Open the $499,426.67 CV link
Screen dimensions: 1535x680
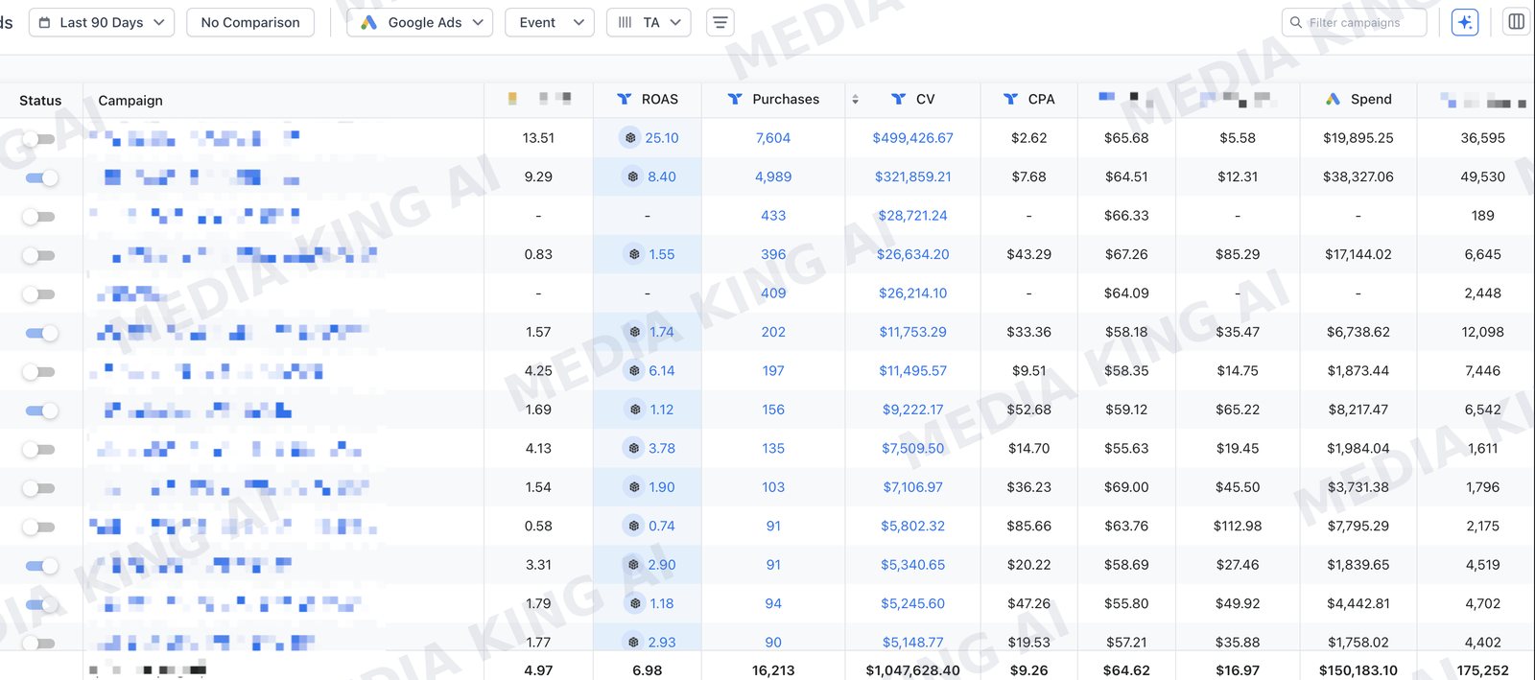912,138
